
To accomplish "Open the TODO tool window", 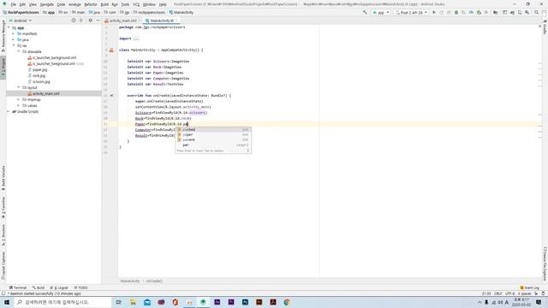I will tap(81, 287).
